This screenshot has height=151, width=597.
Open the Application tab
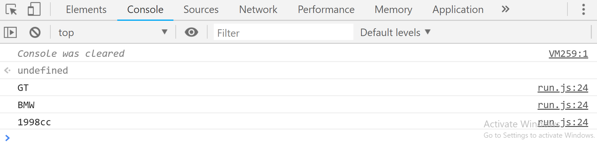coord(458,10)
